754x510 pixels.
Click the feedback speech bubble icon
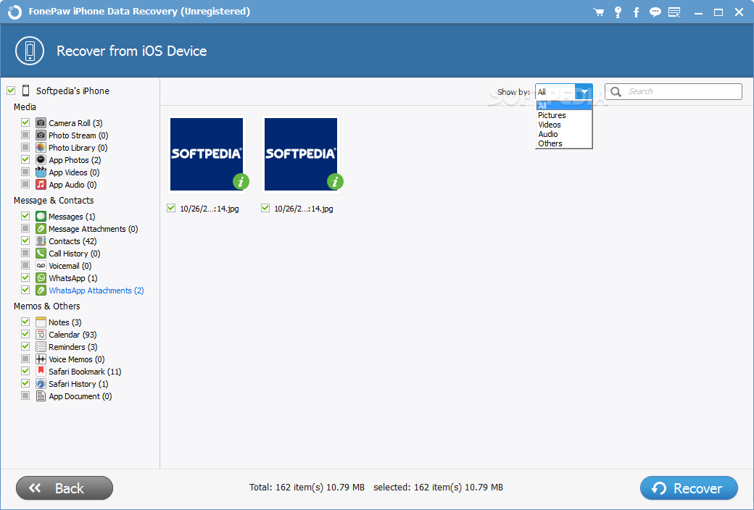(655, 12)
